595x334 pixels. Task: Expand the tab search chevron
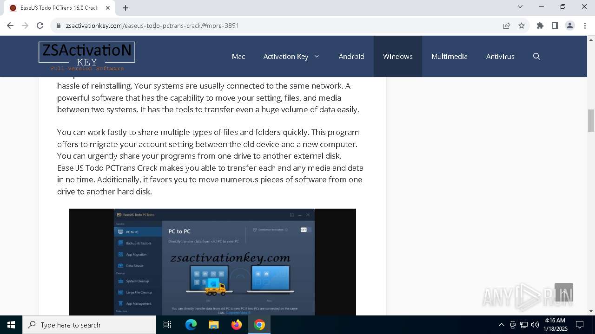(x=520, y=6)
